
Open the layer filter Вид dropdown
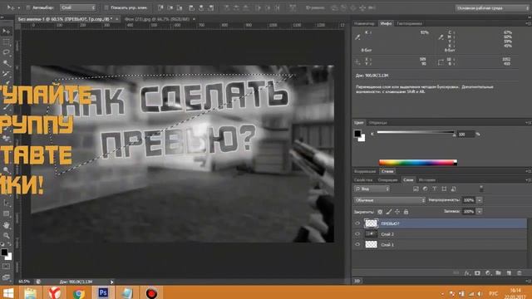[372, 189]
